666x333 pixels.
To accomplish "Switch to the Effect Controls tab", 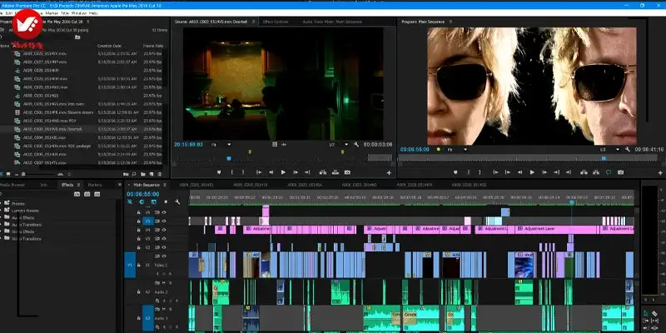I will [276, 22].
